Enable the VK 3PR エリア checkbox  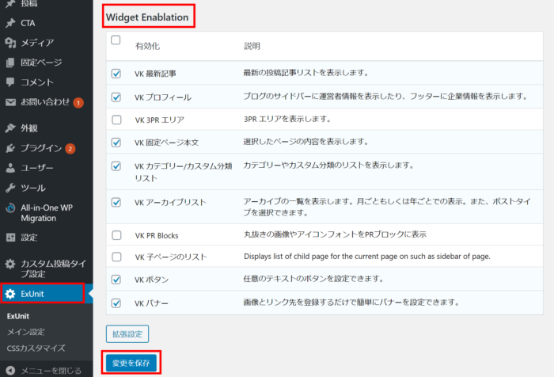pos(116,120)
